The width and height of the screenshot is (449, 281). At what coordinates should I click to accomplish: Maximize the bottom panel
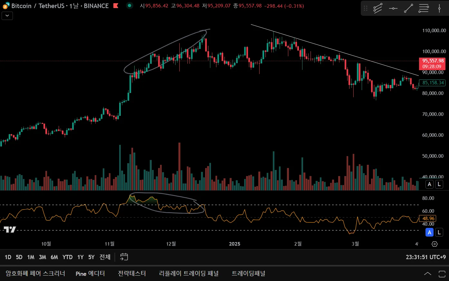(442, 274)
